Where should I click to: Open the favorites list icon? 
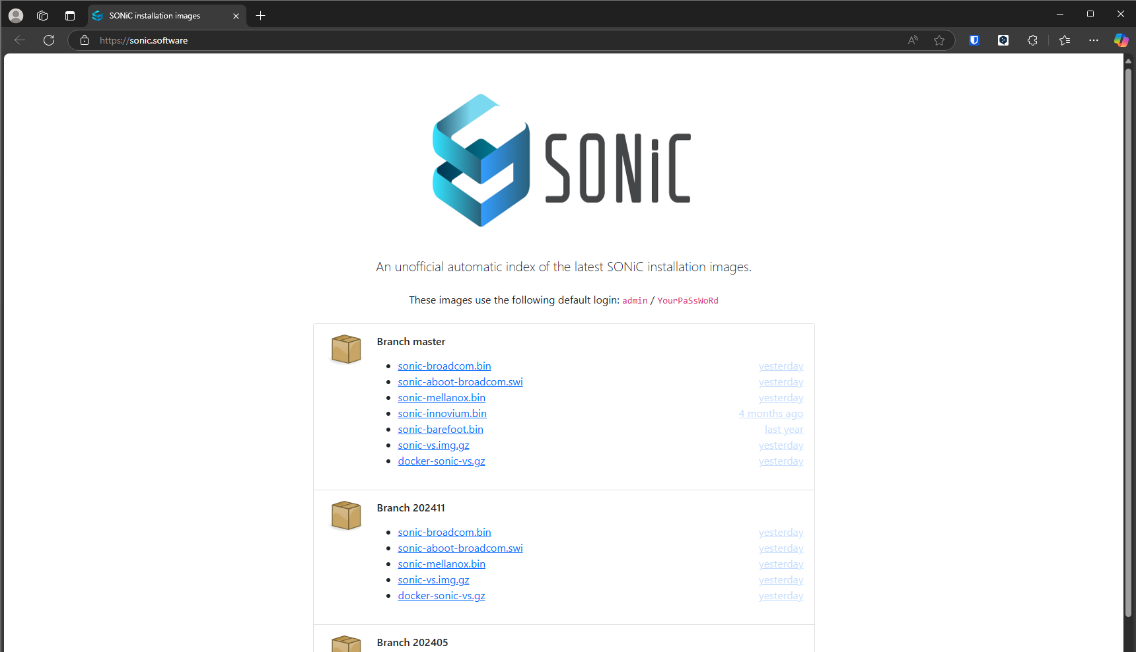[1064, 40]
